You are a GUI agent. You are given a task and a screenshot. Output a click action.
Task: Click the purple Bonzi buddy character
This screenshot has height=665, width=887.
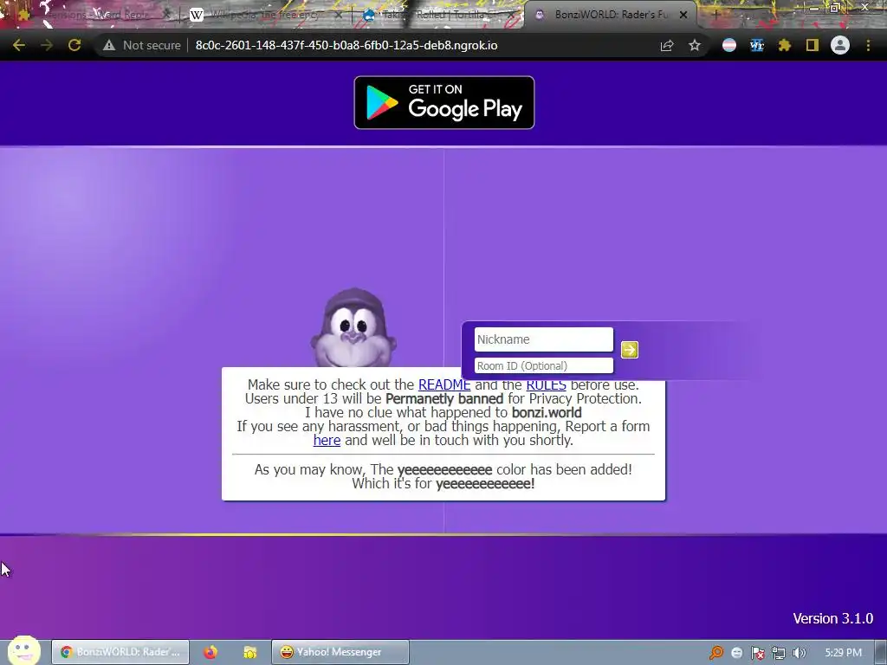pyautogui.click(x=353, y=328)
